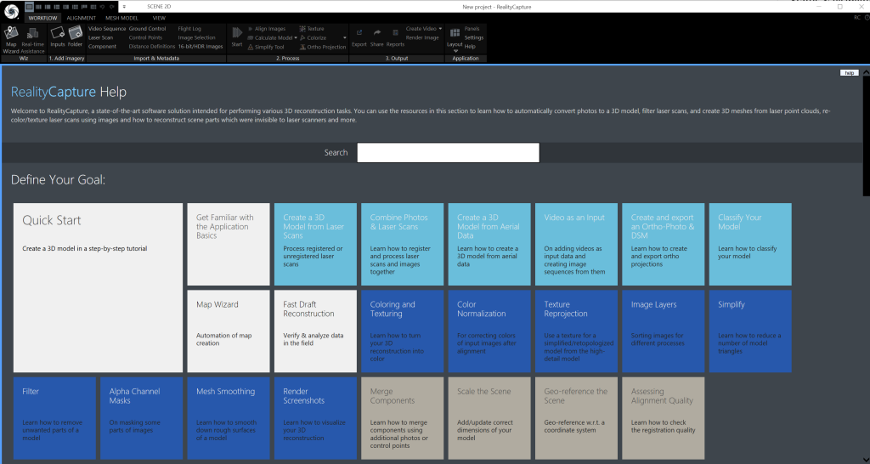This screenshot has height=464, width=870.
Task: Open the Filter help tile
Action: [x=54, y=418]
